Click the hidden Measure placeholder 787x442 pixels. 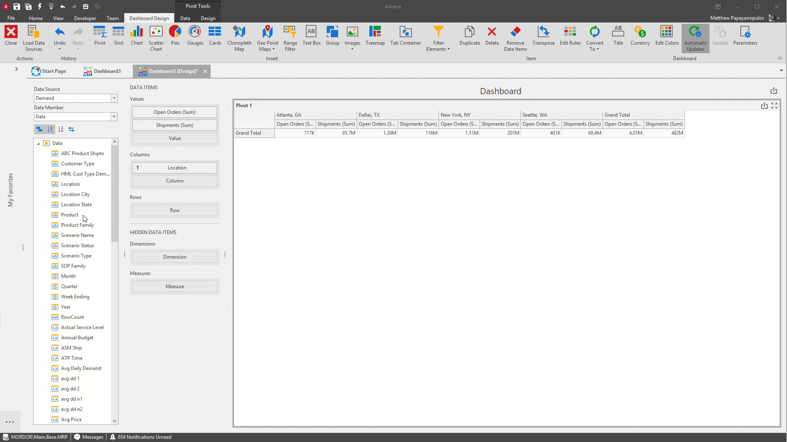[x=175, y=286]
